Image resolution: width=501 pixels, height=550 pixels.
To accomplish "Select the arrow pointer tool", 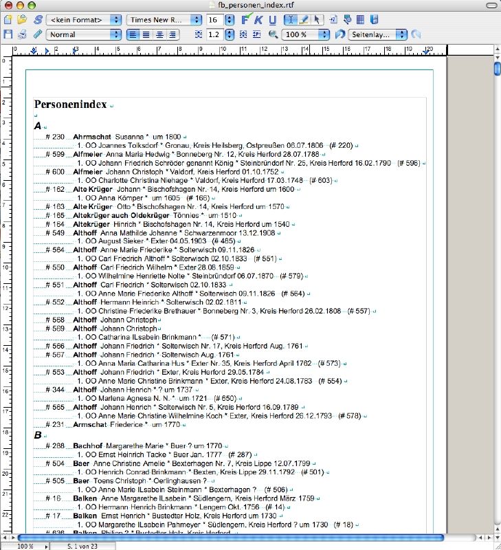I will tap(318, 19).
